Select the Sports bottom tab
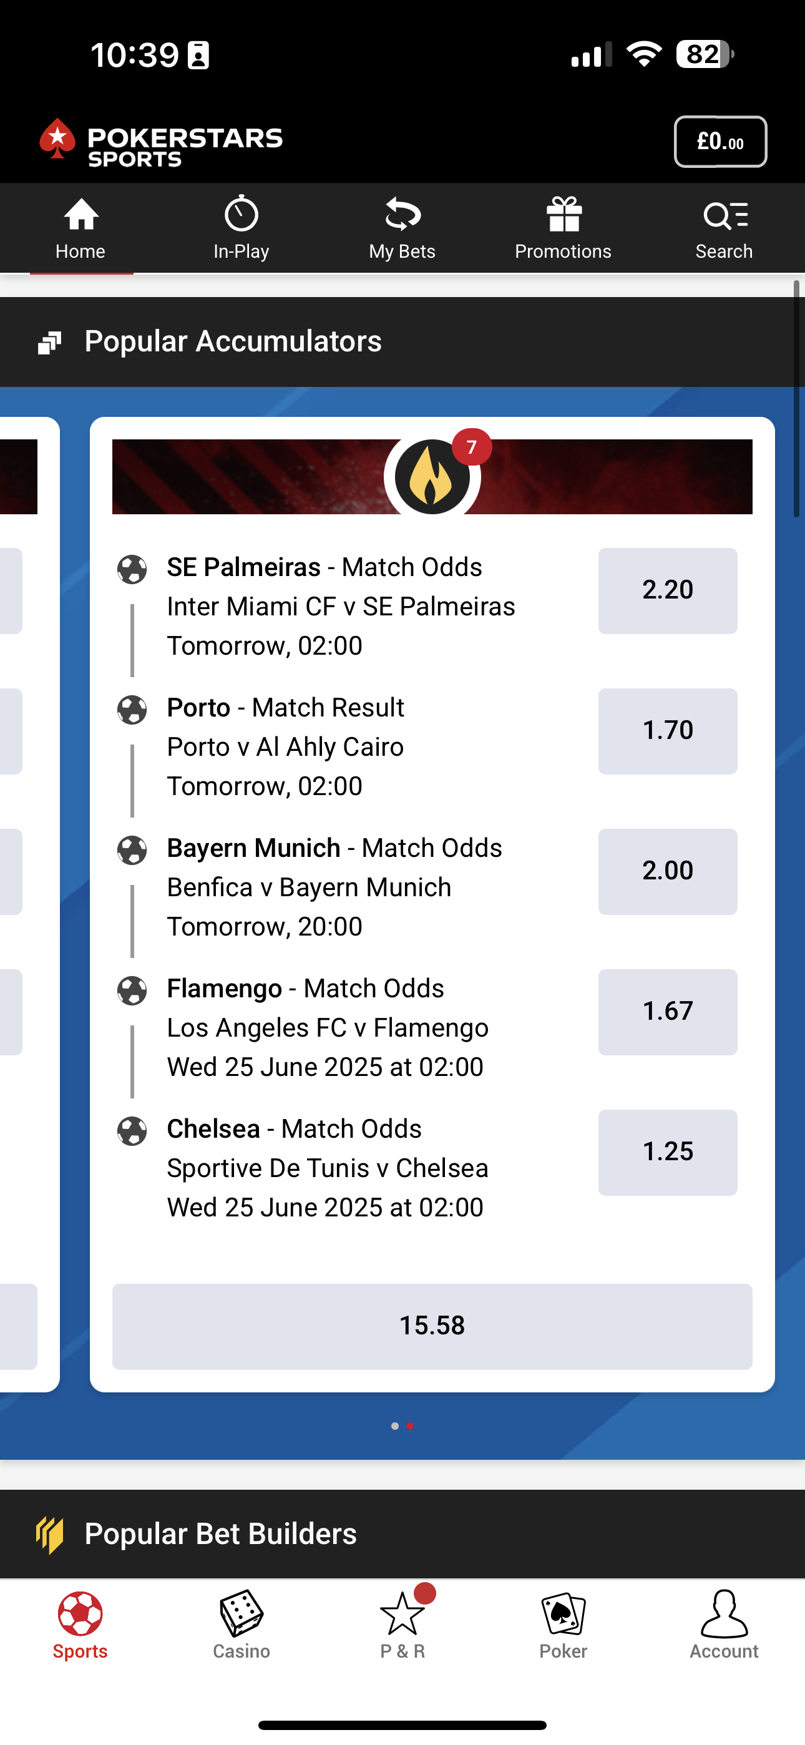The width and height of the screenshot is (805, 1745). tap(80, 1625)
